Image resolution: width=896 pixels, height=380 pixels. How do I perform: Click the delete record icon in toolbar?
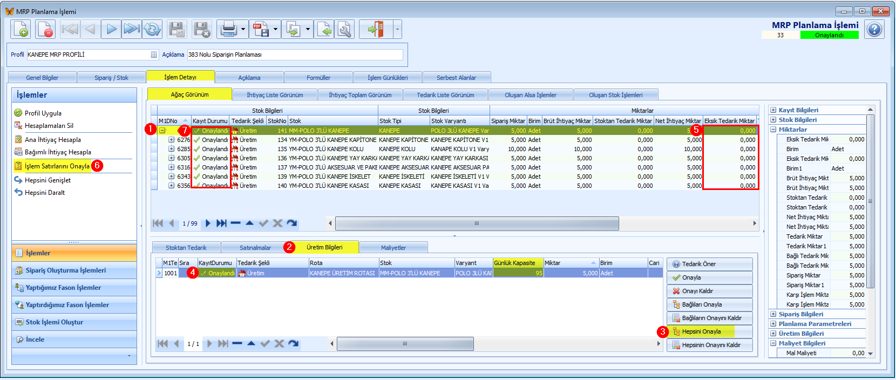point(46,29)
